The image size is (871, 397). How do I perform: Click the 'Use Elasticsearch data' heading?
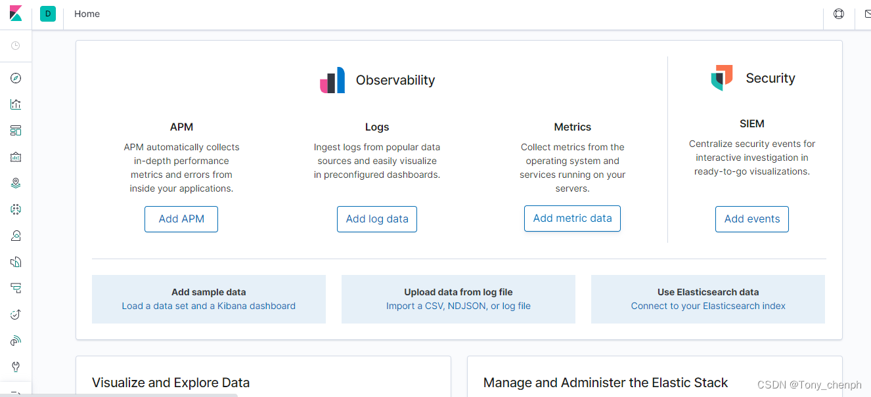click(x=708, y=292)
